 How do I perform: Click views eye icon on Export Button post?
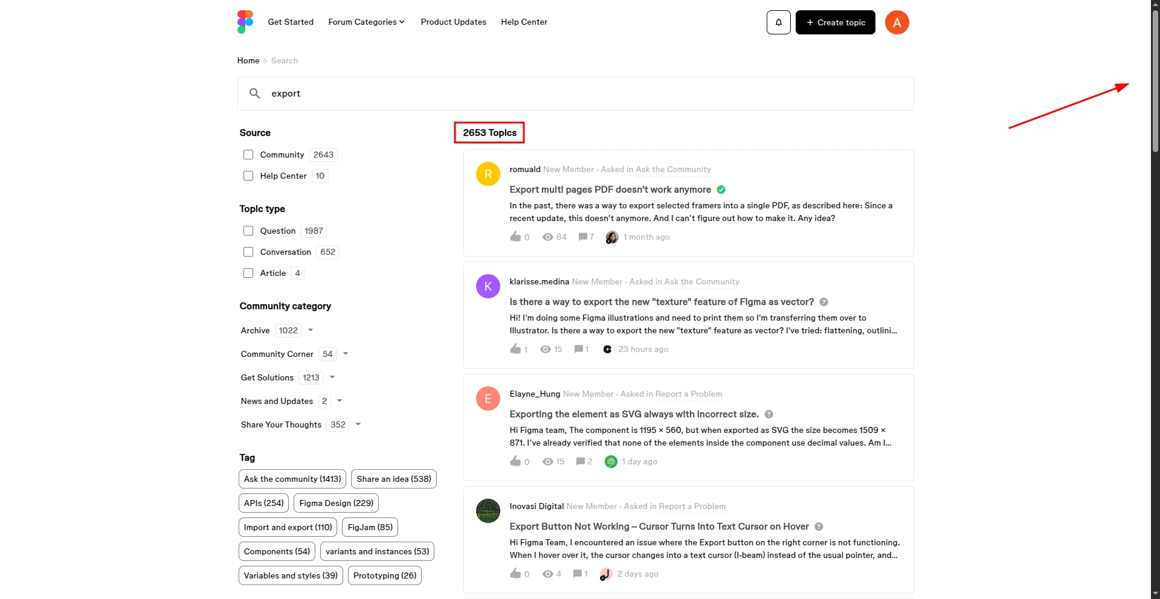[x=547, y=574]
